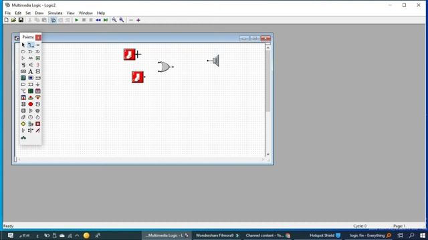Step the simulation forward one cycle

coord(106,20)
